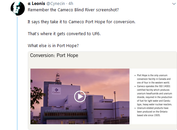This screenshot has height=130, width=177.
Task: Open the Port Hope facility thumbnail
Action: [x=80, y=96]
